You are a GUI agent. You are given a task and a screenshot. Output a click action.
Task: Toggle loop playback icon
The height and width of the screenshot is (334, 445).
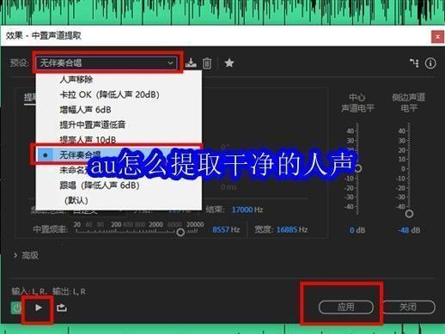click(62, 307)
